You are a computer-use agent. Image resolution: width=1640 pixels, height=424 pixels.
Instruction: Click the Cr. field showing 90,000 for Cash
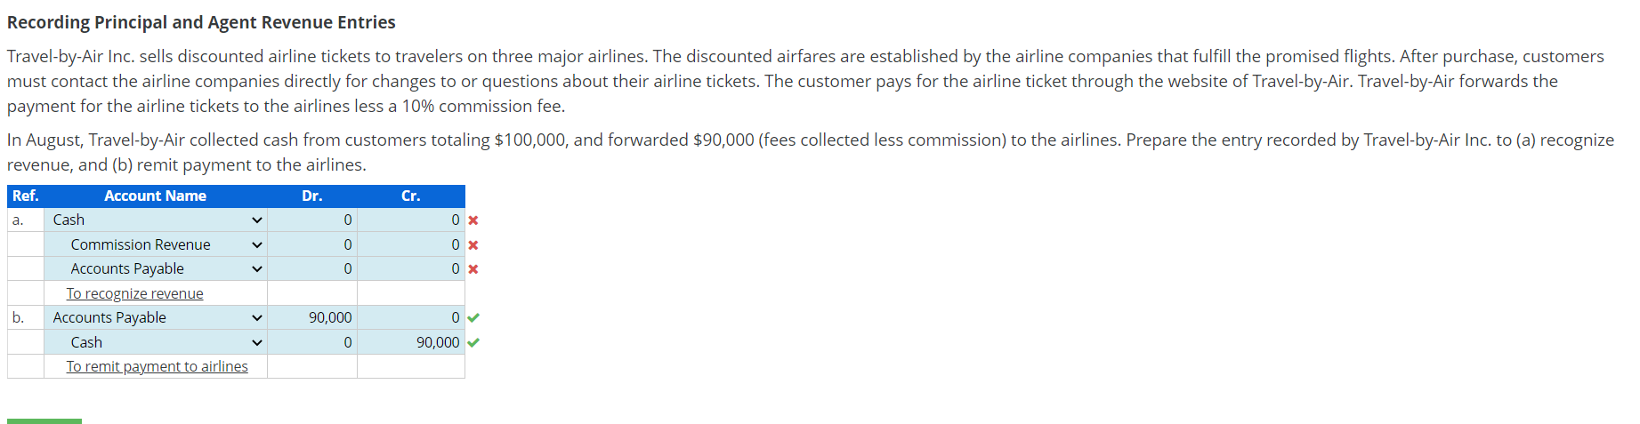pos(411,342)
